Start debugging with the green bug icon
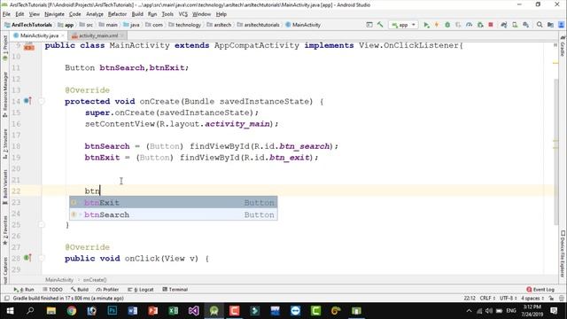Image resolution: width=567 pixels, height=319 pixels. 447,25
